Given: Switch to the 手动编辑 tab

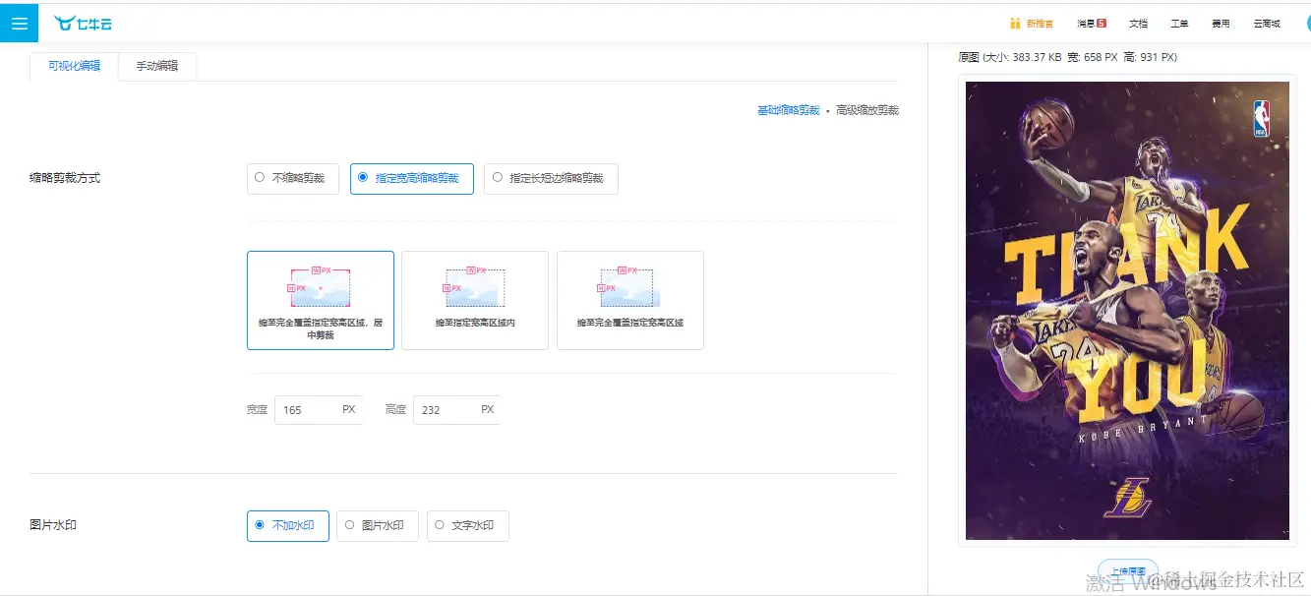Looking at the screenshot, I should [x=157, y=66].
